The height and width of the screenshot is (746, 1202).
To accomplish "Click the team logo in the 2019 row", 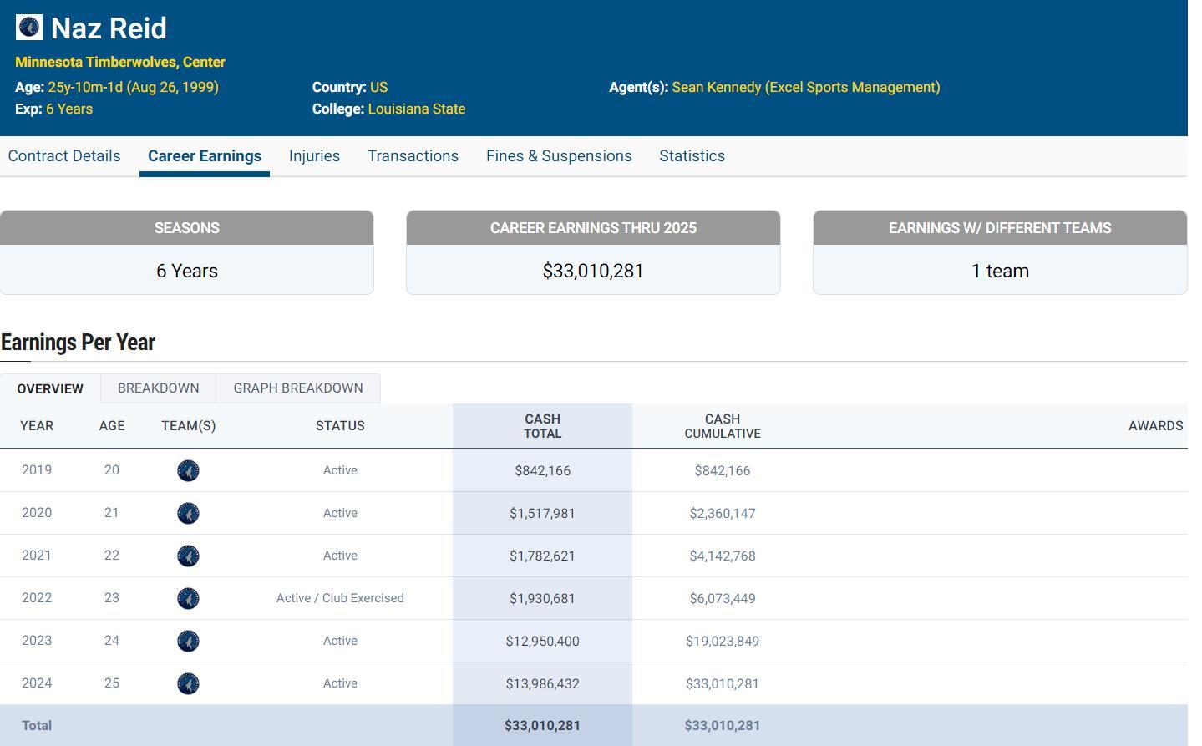I will click(x=188, y=471).
